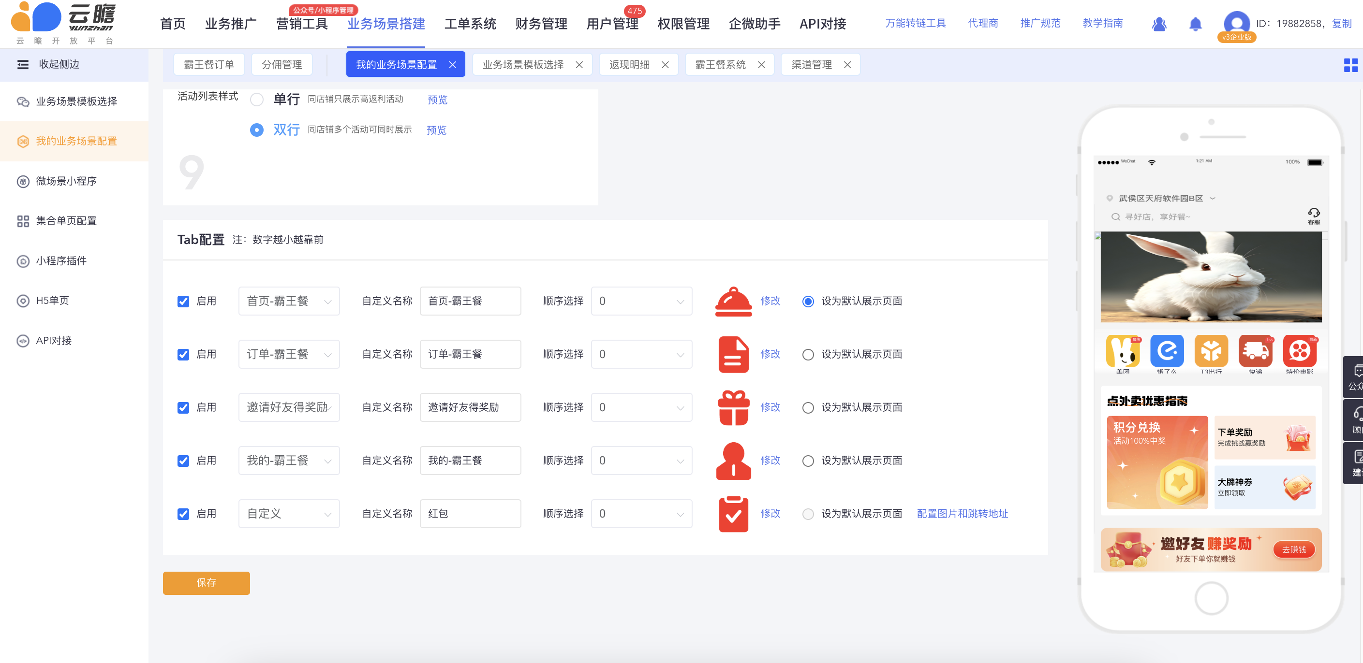Click the collapse sidebar hamburger icon
The width and height of the screenshot is (1363, 663).
[x=23, y=64]
